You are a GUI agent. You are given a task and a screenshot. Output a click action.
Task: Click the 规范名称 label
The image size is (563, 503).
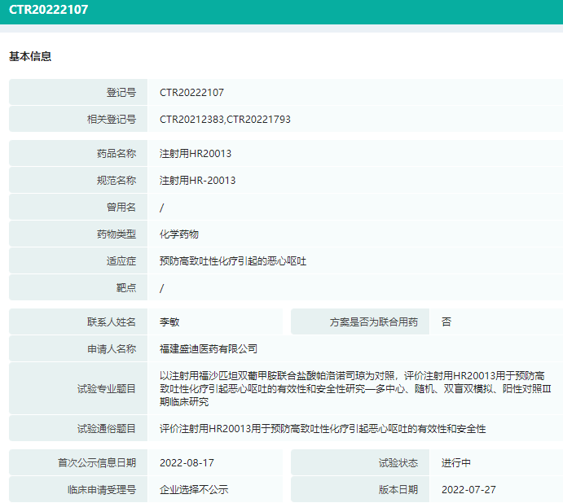pyautogui.click(x=117, y=180)
